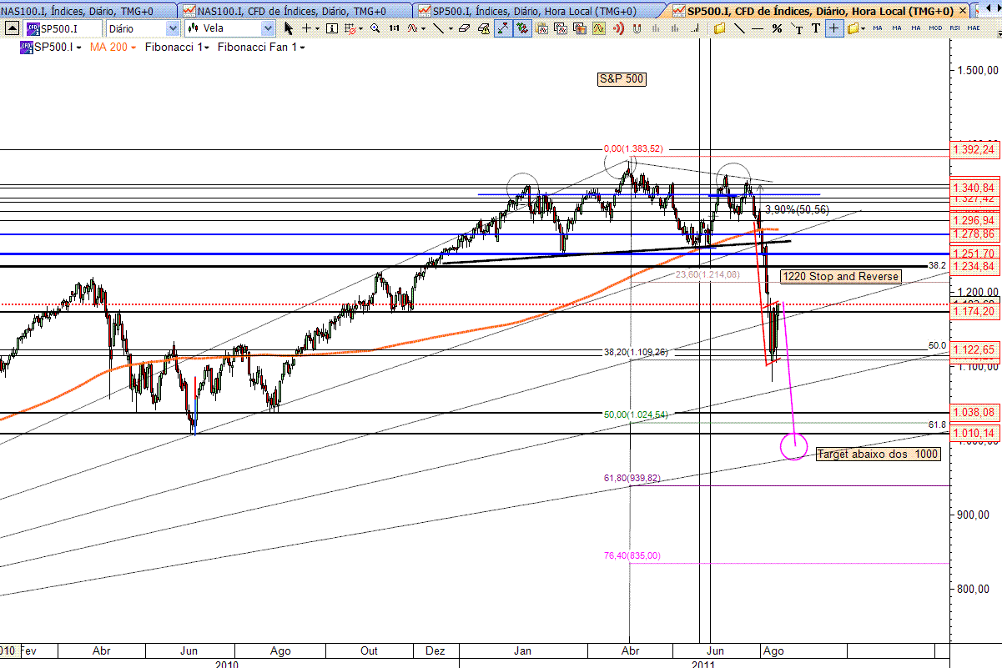Toggle the red sound alert button
The width and height of the screenshot is (1002, 668).
click(618, 28)
